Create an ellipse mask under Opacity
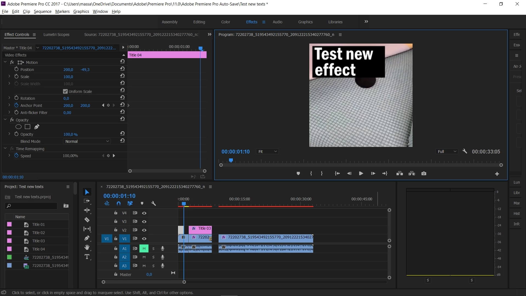This screenshot has height=296, width=526. [x=18, y=127]
